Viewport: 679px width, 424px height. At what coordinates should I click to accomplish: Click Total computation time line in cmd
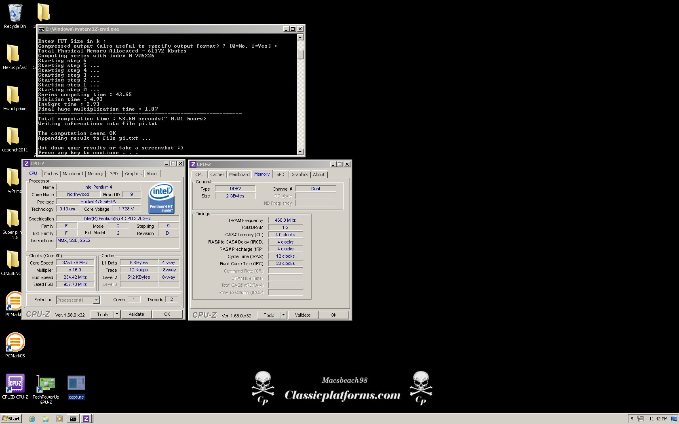click(x=122, y=119)
